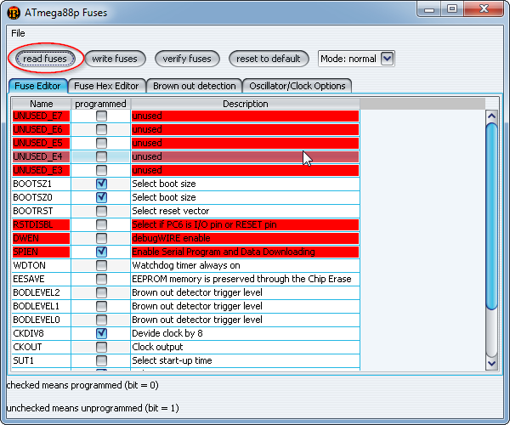Check the BOOTRST programmed checkbox
Image resolution: width=510 pixels, height=425 pixels.
tap(101, 211)
